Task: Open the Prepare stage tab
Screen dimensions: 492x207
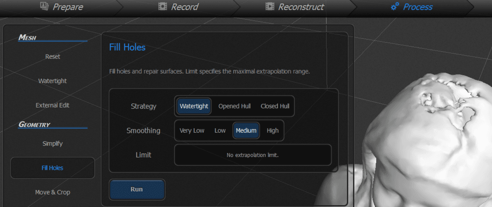Action: click(62, 7)
